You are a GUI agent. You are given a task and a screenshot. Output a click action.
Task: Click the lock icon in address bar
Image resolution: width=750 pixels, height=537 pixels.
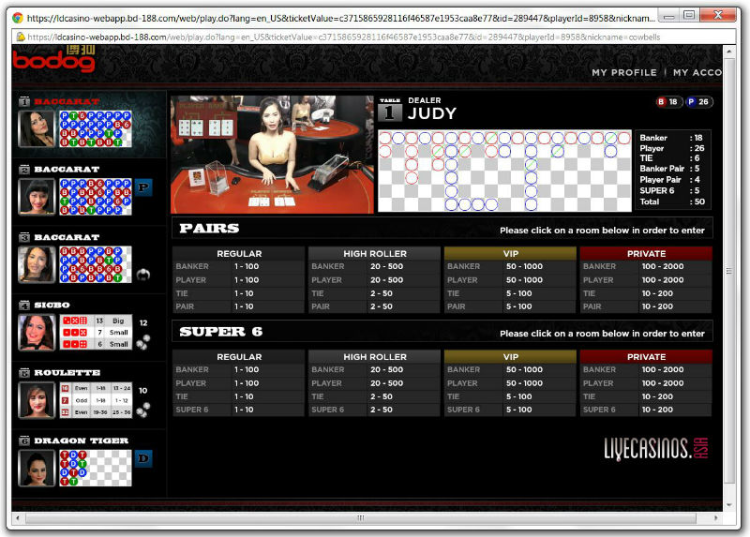tap(21, 37)
